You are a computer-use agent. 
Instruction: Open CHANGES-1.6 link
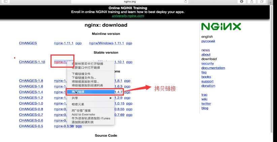tap(31, 86)
